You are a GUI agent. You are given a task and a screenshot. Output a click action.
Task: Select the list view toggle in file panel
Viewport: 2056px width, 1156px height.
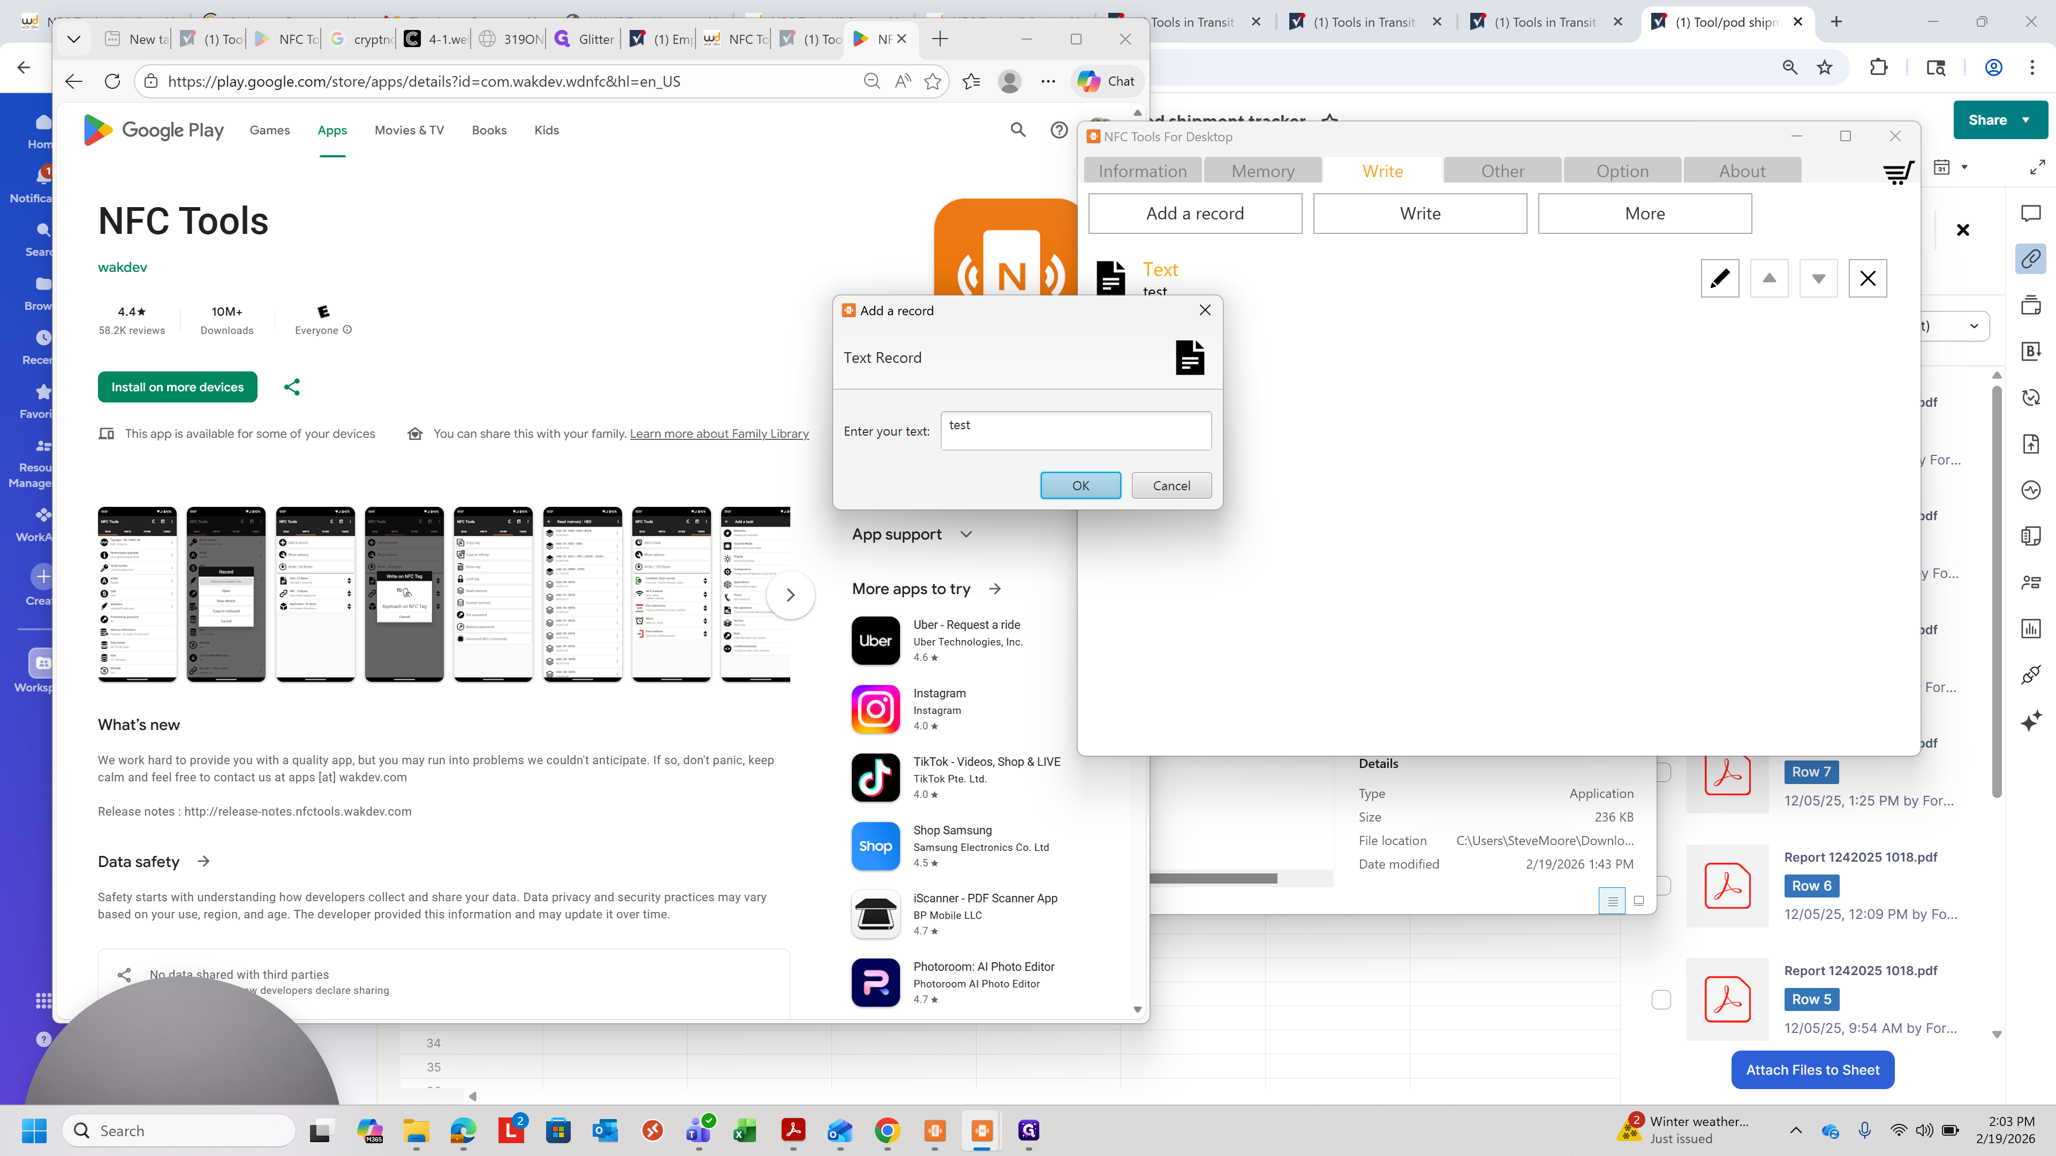(1612, 901)
